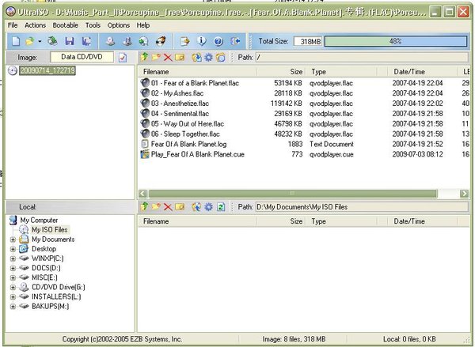Expand the WINXP(C:) drive node

13,258
